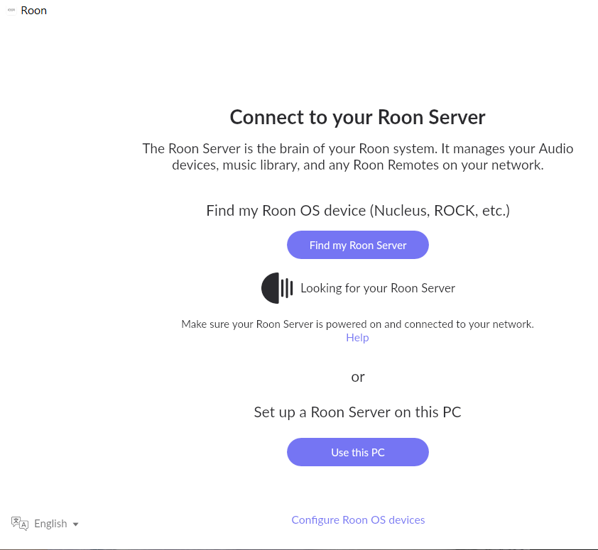
Task: Click the Connect to your Roon Server heading
Action: [357, 117]
